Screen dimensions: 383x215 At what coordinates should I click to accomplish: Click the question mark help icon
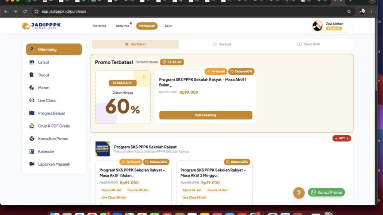pos(299,193)
